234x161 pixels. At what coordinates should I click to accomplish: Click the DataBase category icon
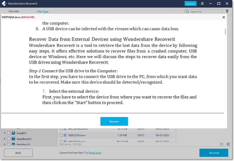13,139
